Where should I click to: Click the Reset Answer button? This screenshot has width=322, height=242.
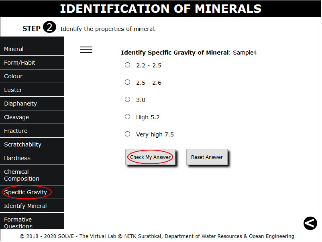207,157
